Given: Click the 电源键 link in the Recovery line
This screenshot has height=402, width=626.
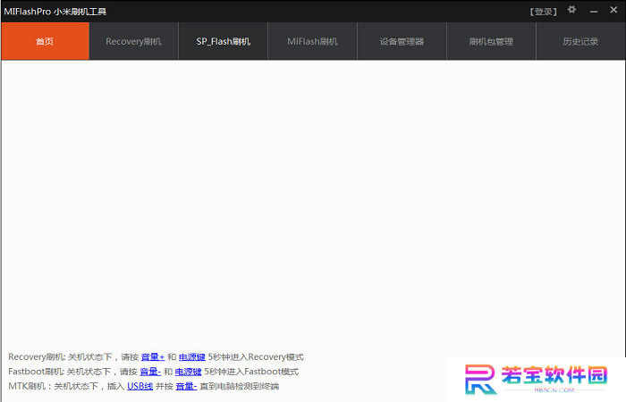Looking at the screenshot, I should point(191,357).
